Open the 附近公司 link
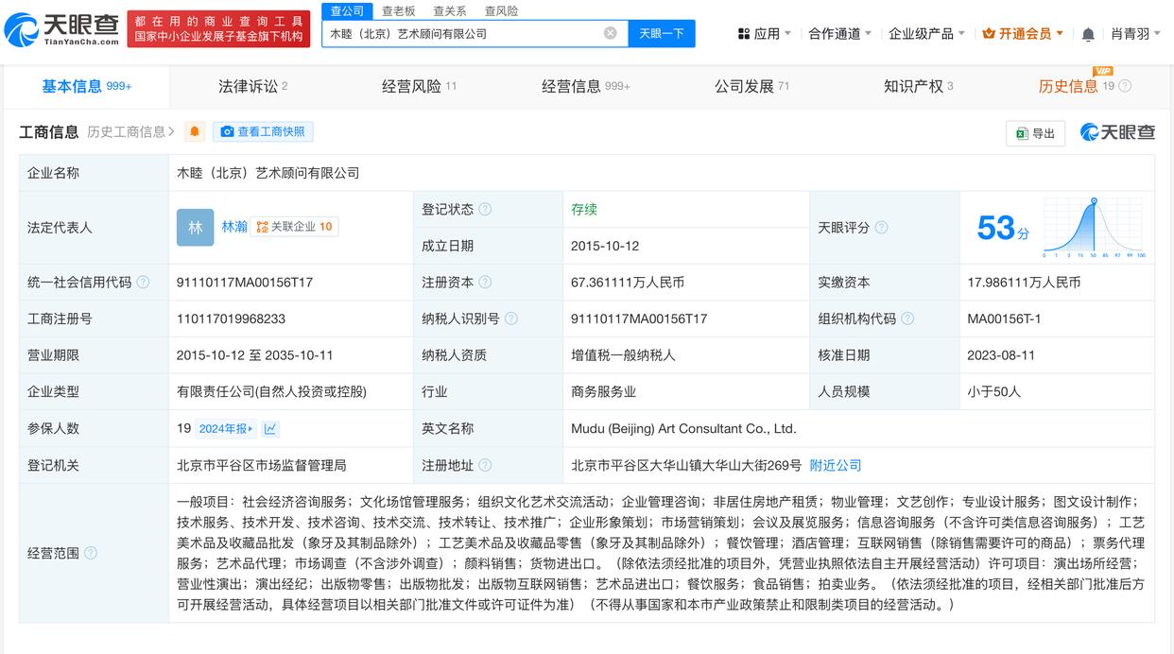 pyautogui.click(x=836, y=465)
